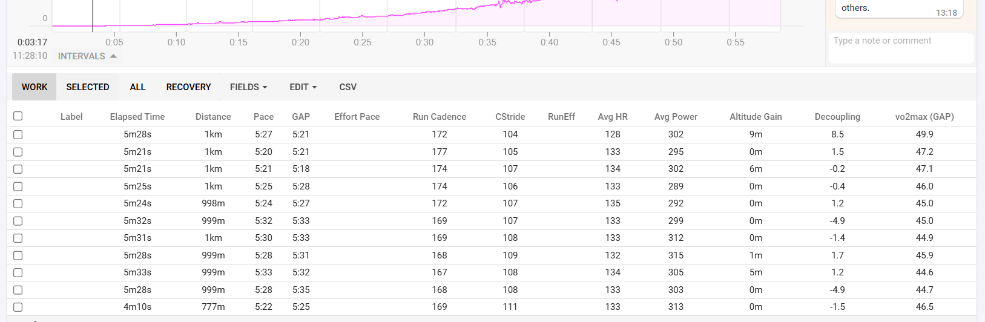Switch to the SELECTED tab
The image size is (985, 322).
[x=88, y=87]
